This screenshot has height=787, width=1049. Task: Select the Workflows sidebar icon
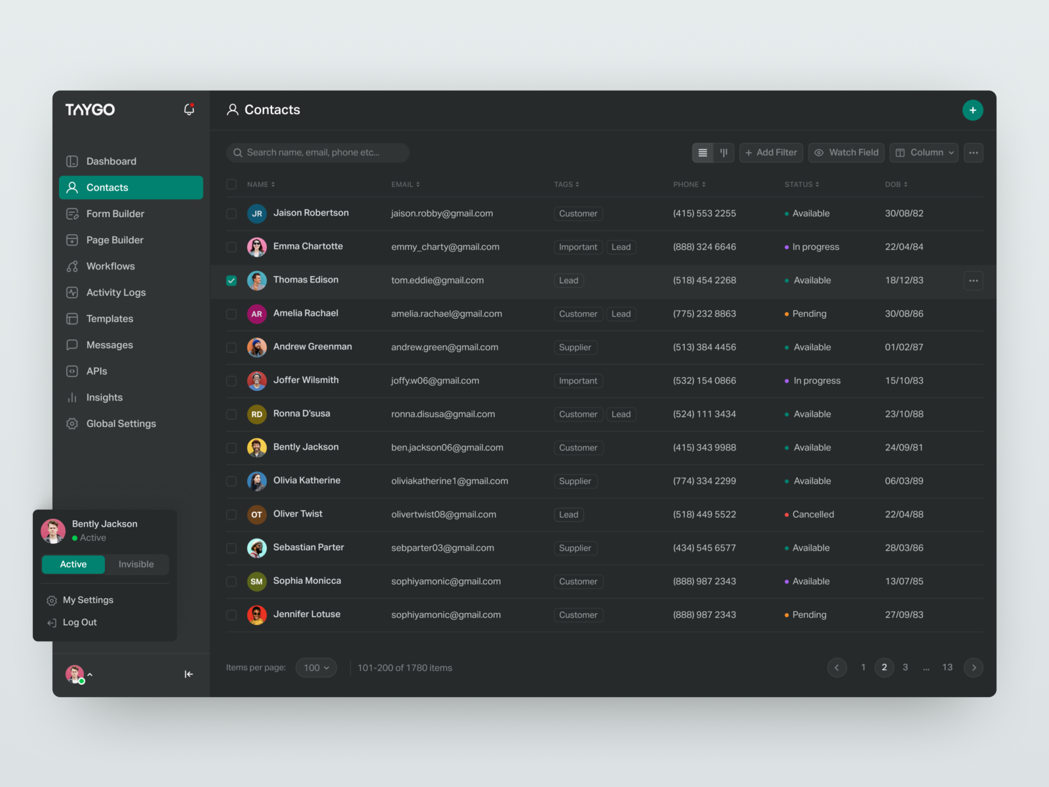(72, 266)
